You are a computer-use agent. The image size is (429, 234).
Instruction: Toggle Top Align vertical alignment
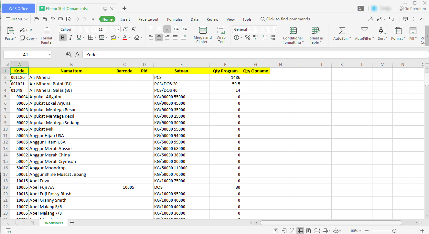tap(151, 29)
